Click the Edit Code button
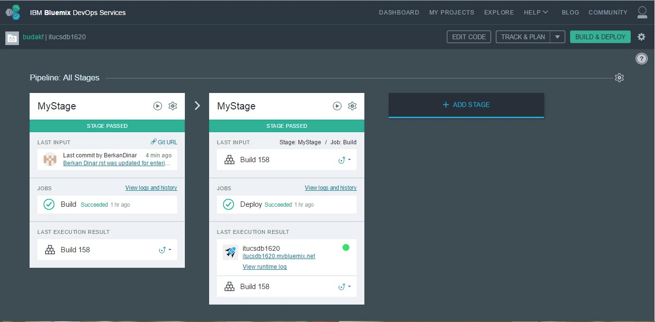Viewport: 655px width, 322px height. pyautogui.click(x=469, y=37)
